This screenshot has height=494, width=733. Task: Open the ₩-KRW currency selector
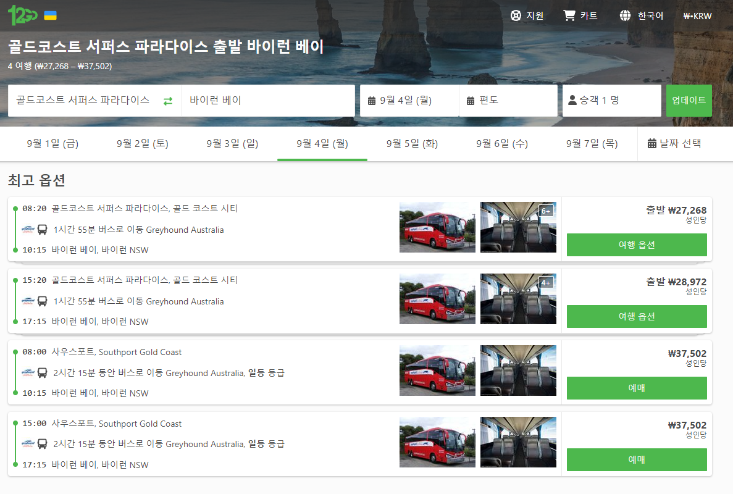[697, 16]
